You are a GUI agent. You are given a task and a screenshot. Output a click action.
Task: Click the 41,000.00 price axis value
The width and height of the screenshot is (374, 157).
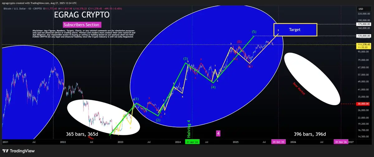click(364, 89)
